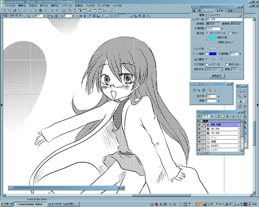Click the new layer icon in layer panel
259x207 pixels.
pos(218,116)
